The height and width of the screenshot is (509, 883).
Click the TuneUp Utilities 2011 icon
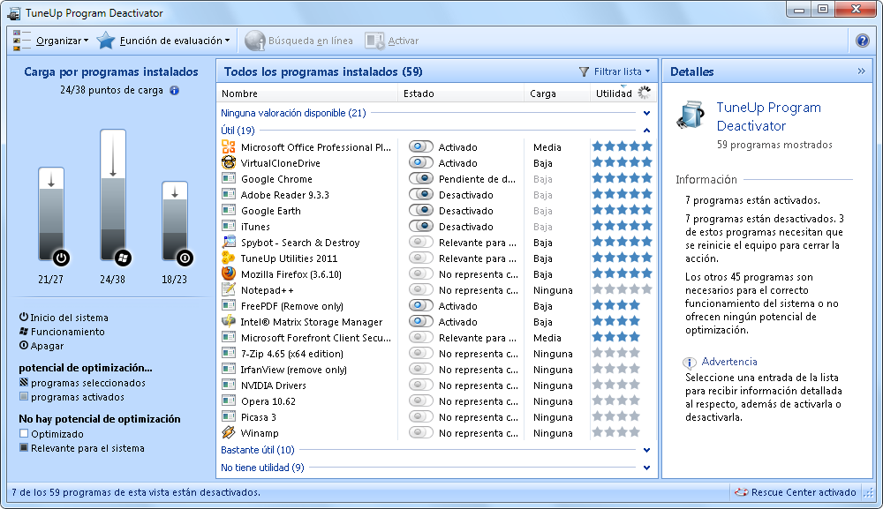click(x=229, y=258)
